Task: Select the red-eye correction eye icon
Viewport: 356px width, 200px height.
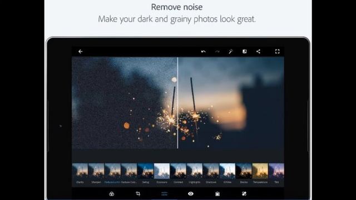Action: point(191,194)
